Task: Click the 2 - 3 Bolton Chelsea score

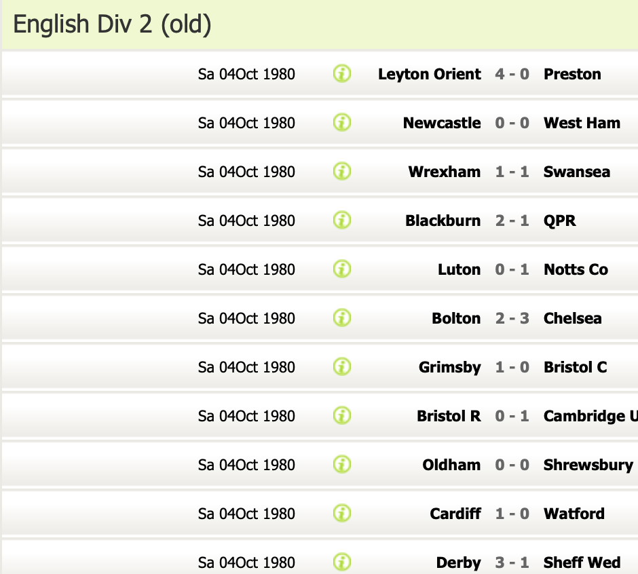Action: (512, 318)
